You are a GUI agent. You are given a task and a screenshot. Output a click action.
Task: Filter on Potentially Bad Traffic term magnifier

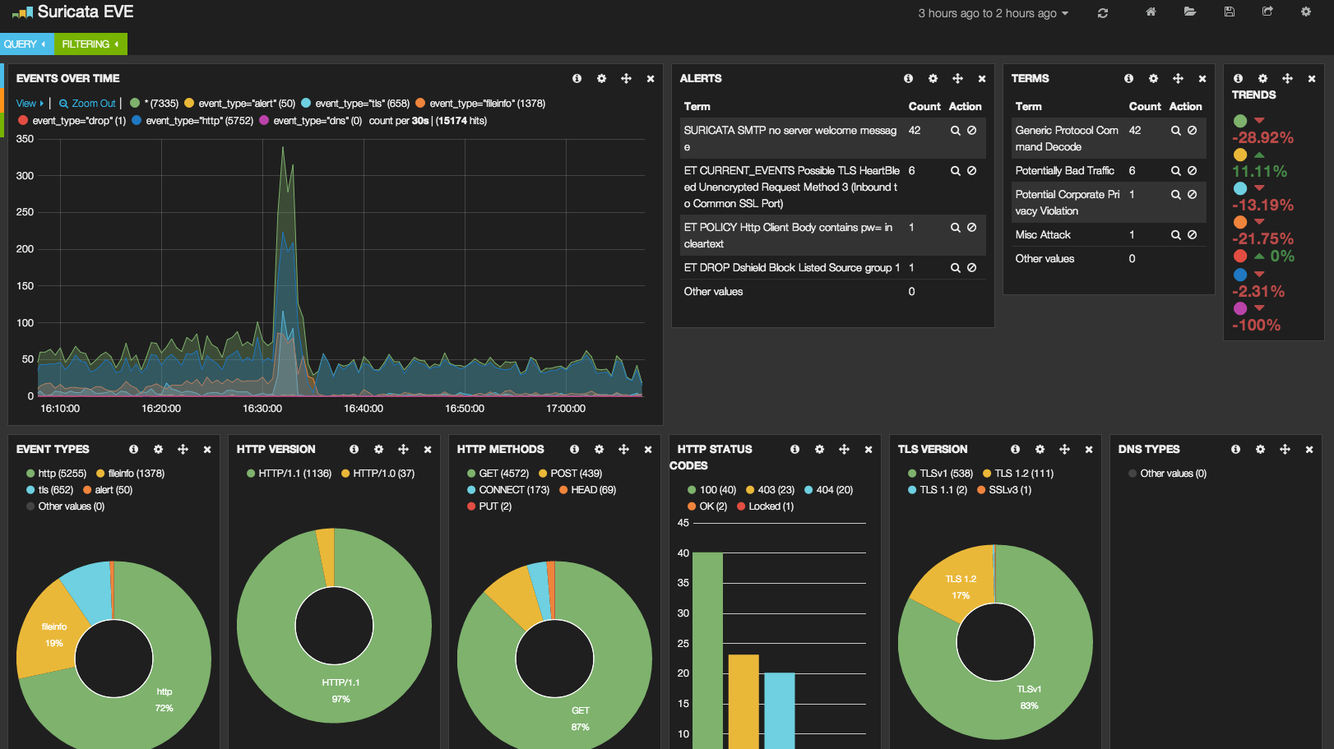click(1176, 171)
